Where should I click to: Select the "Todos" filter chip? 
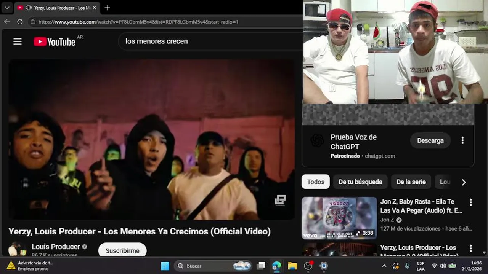(x=316, y=182)
